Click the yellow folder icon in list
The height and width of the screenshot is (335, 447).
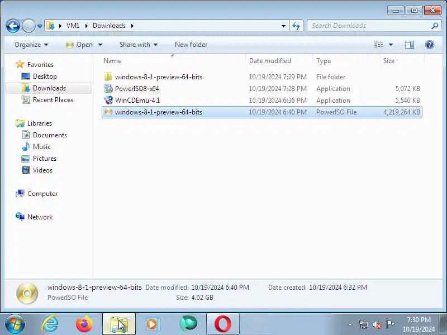[108, 77]
